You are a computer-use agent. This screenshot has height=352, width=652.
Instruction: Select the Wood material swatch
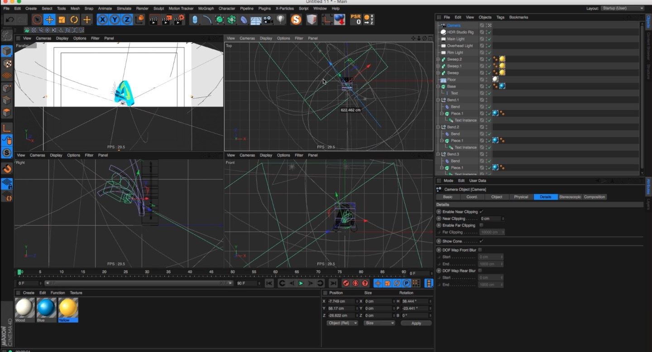pyautogui.click(x=24, y=309)
